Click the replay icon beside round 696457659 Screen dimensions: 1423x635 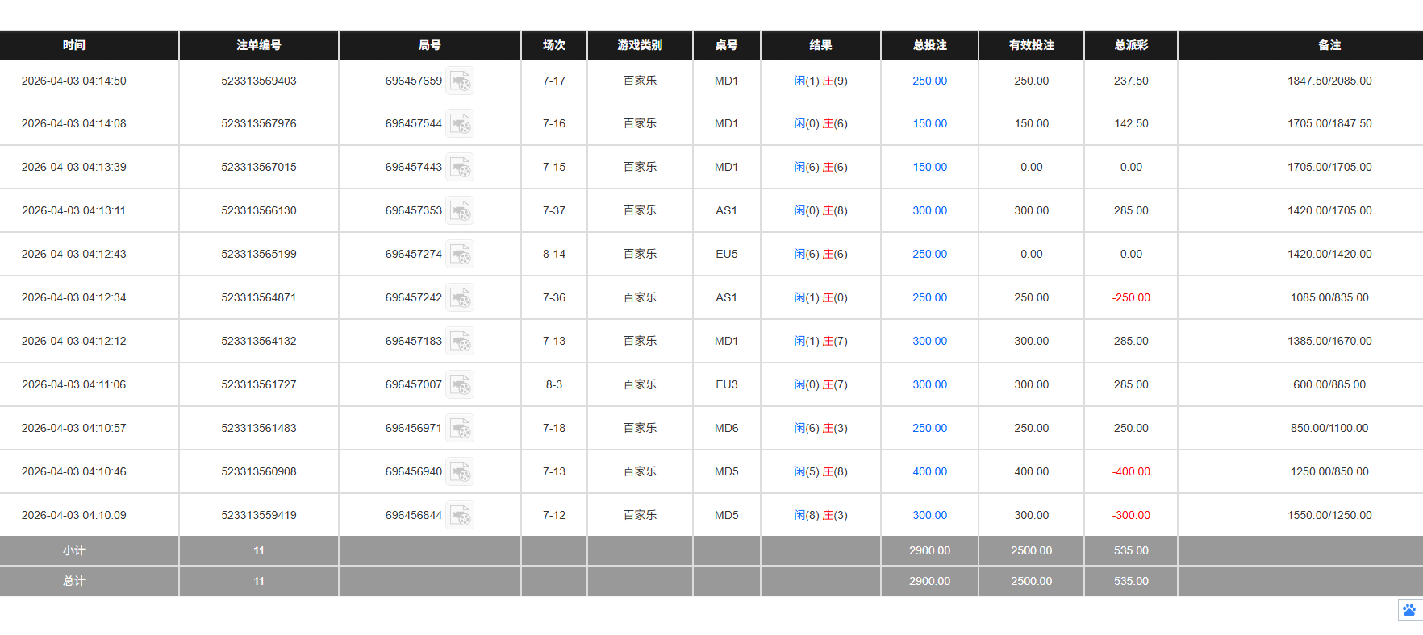(460, 81)
